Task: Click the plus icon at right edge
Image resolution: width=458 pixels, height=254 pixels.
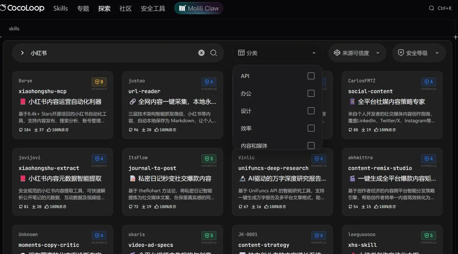Action: pos(455,37)
